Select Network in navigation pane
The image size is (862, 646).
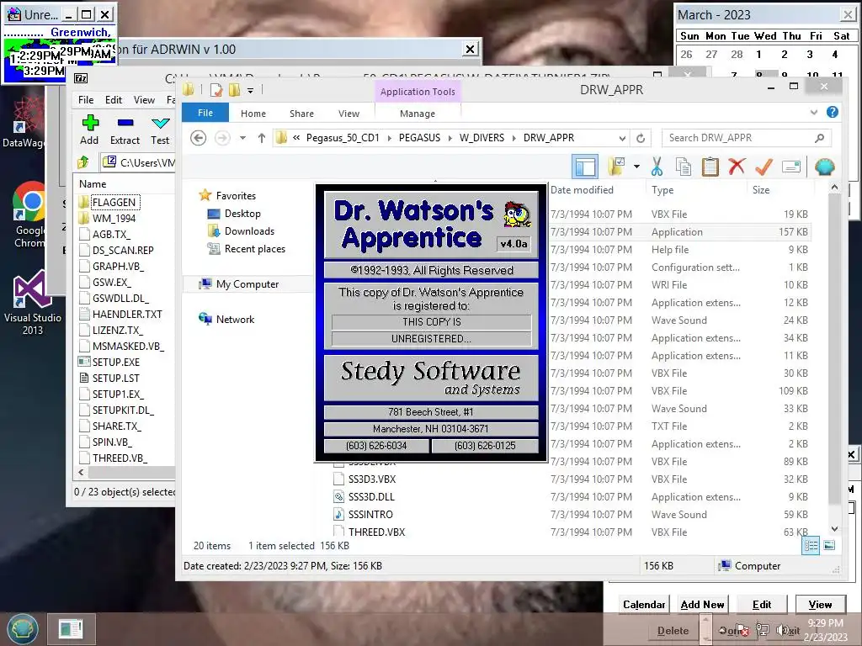coord(235,319)
